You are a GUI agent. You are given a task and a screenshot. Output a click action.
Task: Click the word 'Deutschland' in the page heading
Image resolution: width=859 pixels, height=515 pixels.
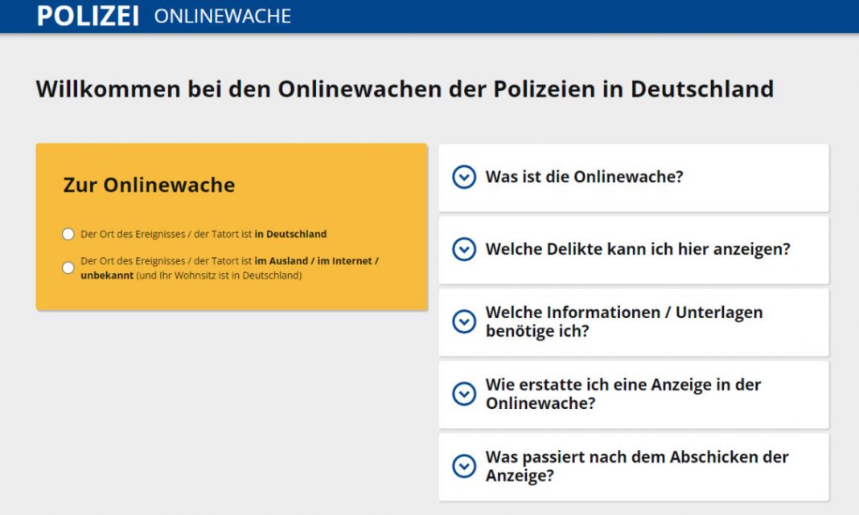coord(701,89)
